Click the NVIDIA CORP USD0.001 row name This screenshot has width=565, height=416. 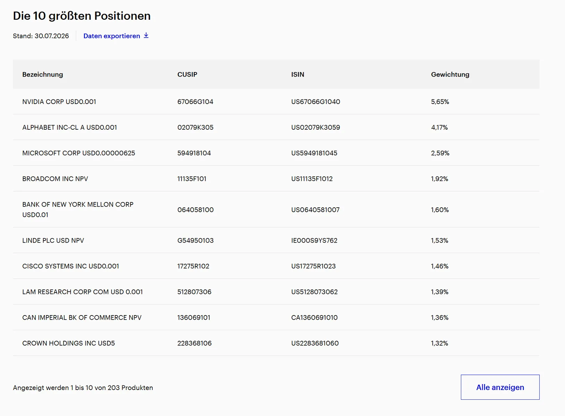(x=59, y=102)
